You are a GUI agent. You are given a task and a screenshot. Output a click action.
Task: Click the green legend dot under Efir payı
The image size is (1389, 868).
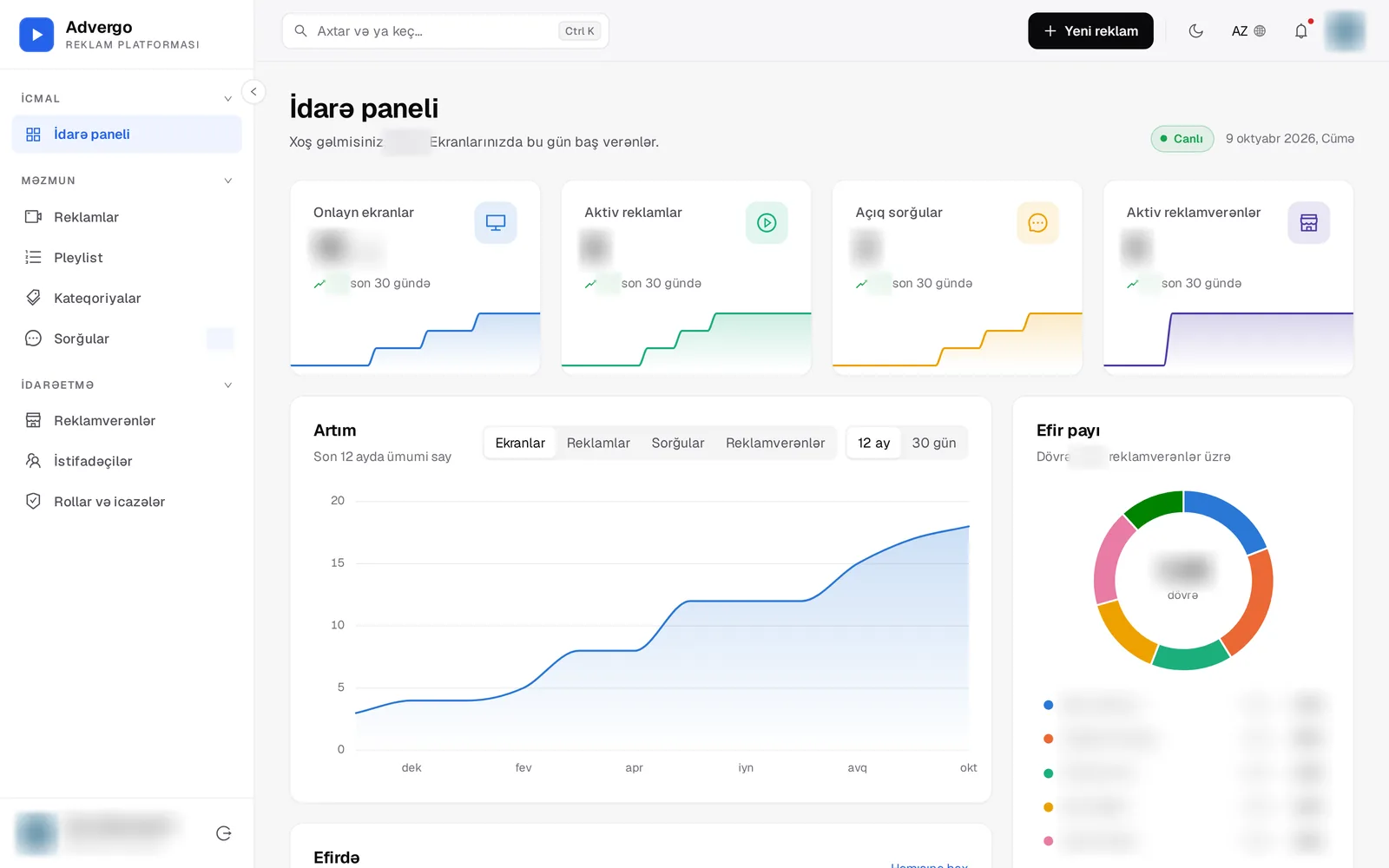tap(1048, 773)
